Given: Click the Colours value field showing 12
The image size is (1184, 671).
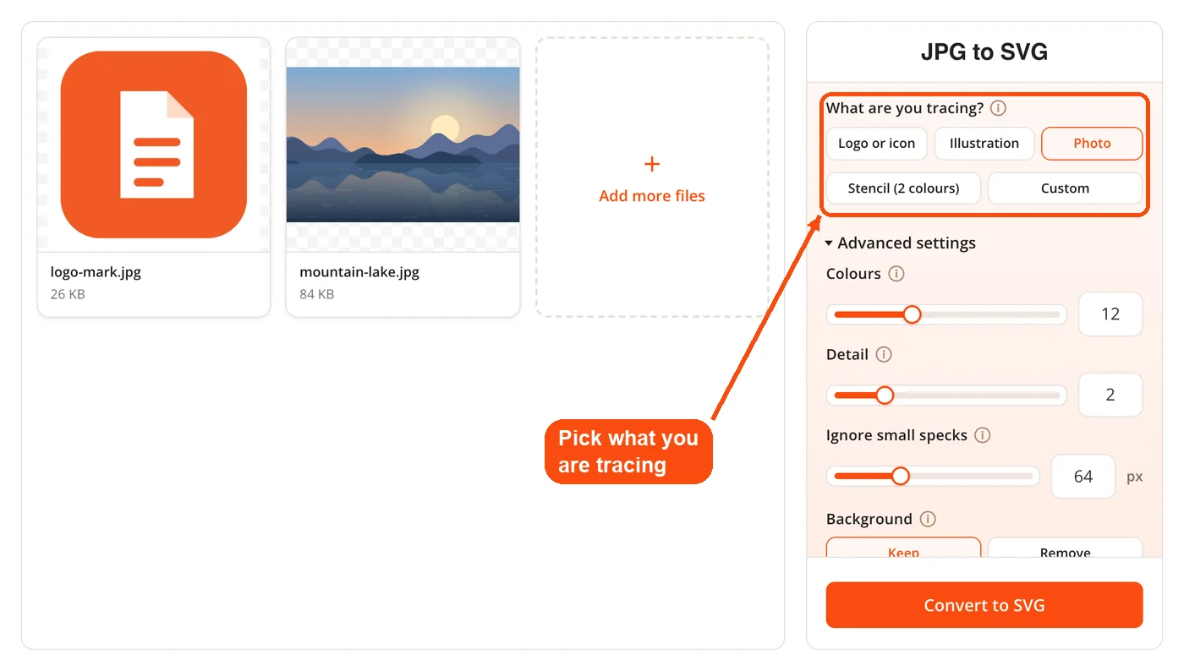Looking at the screenshot, I should click(x=1110, y=314).
